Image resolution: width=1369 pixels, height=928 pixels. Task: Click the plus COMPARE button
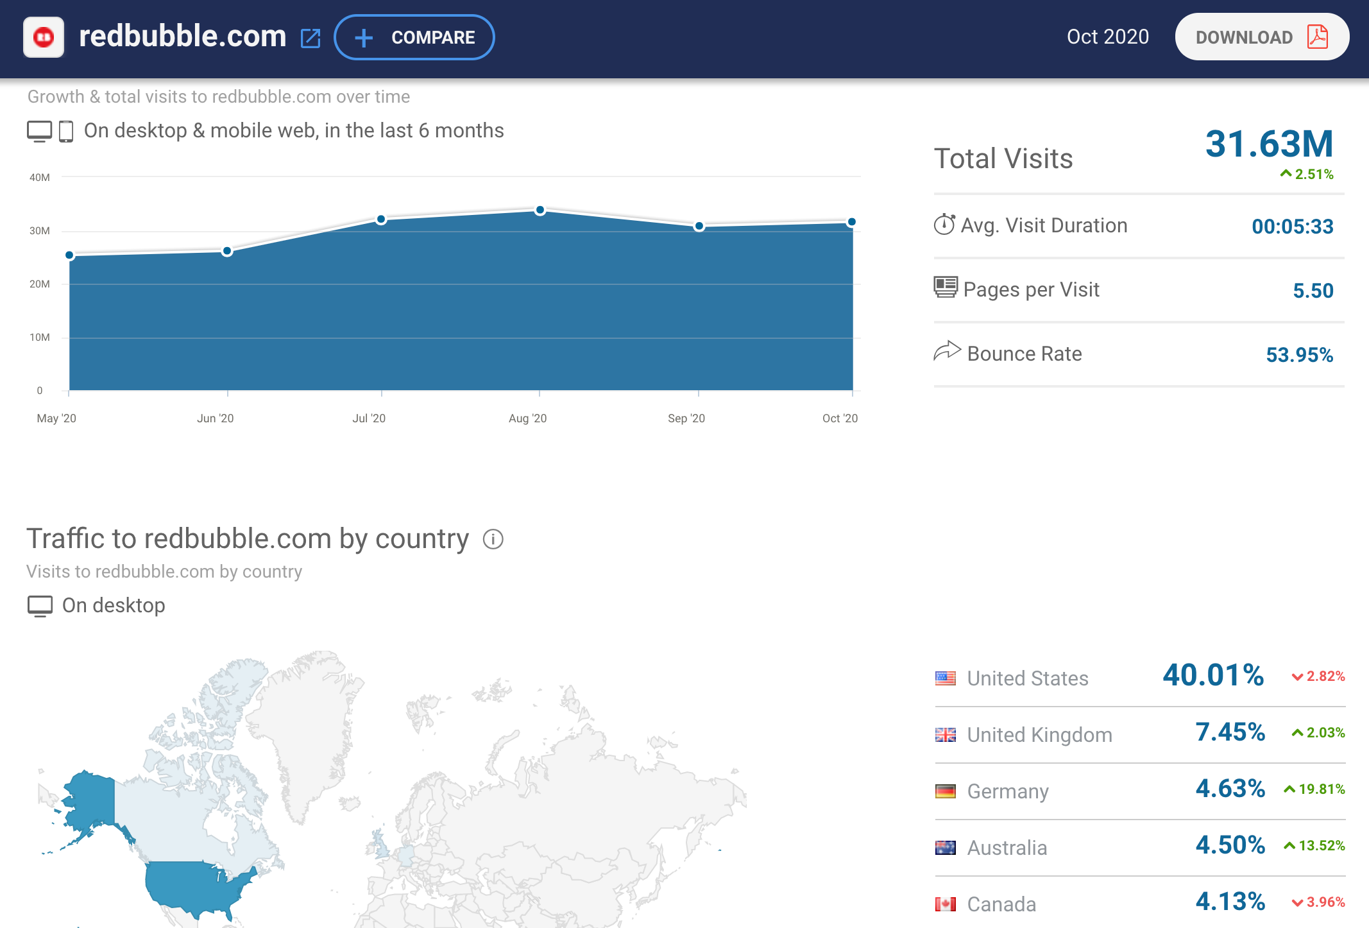pos(414,37)
